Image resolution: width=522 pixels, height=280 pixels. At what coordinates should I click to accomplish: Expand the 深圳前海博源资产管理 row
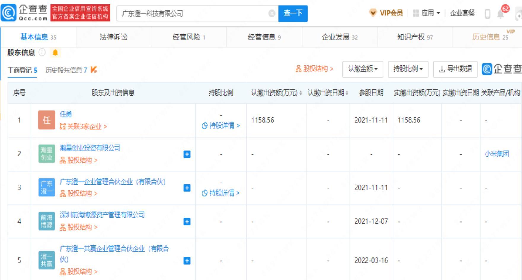coord(187,222)
